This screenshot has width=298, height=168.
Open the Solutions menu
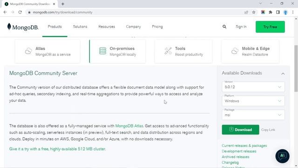[x=80, y=27]
